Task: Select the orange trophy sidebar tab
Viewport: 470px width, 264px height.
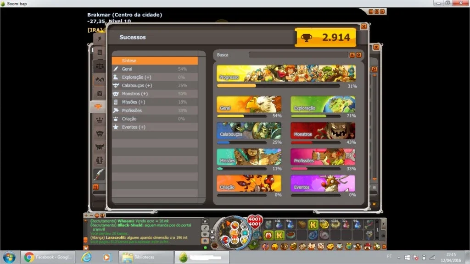Action: click(x=98, y=106)
